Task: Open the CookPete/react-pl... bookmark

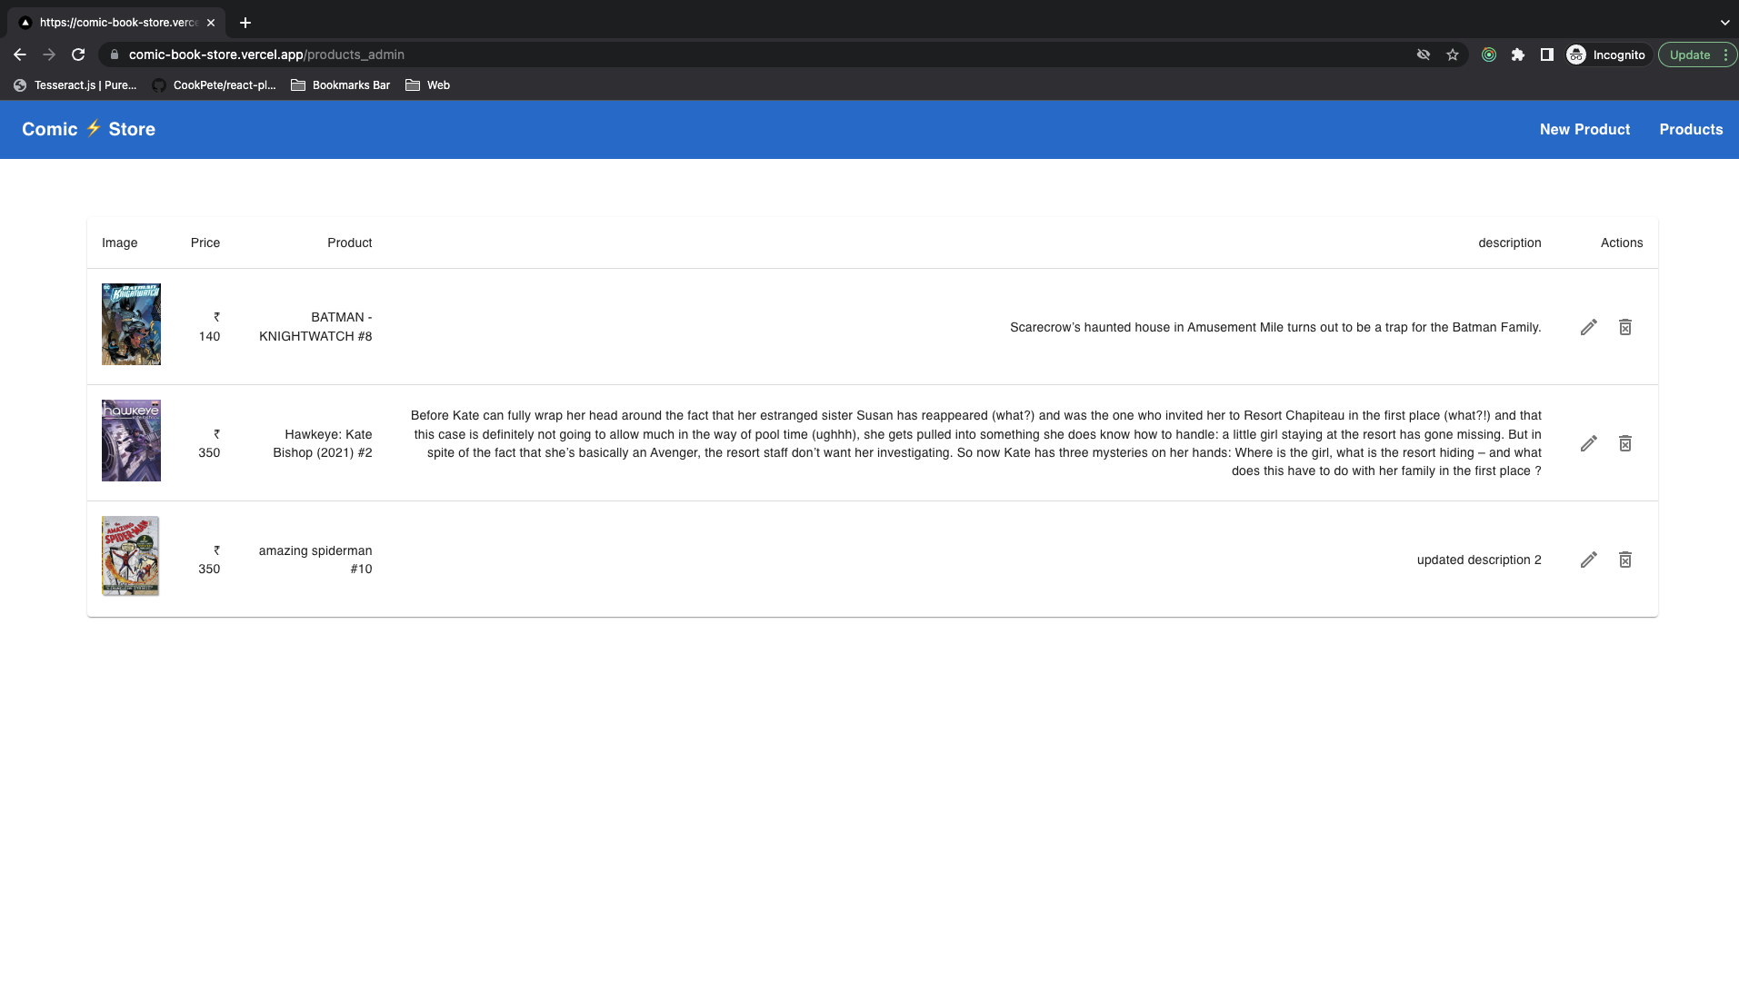Action: point(214,85)
